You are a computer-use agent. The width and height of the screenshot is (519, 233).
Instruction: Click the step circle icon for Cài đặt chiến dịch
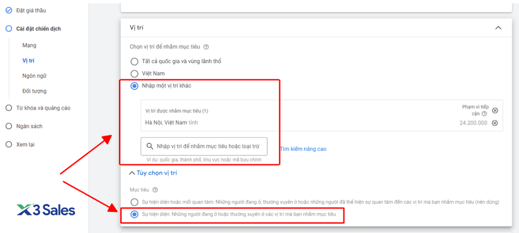pyautogui.click(x=9, y=29)
